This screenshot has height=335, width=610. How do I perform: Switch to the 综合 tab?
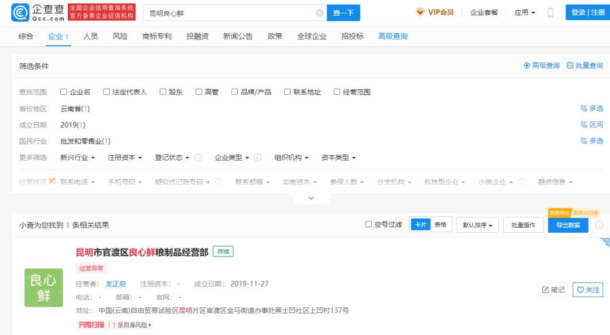pos(25,37)
